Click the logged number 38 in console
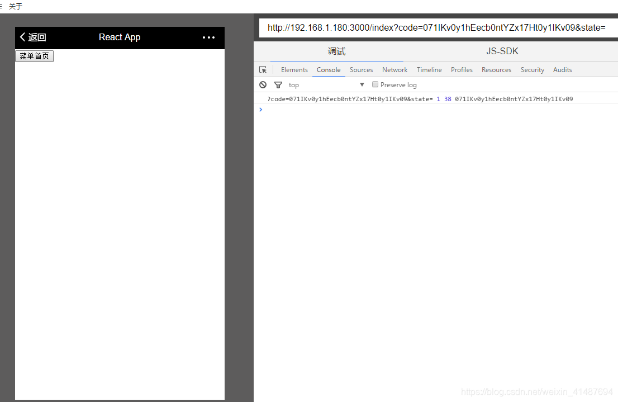Screen dimensions: 618x402 [x=448, y=99]
